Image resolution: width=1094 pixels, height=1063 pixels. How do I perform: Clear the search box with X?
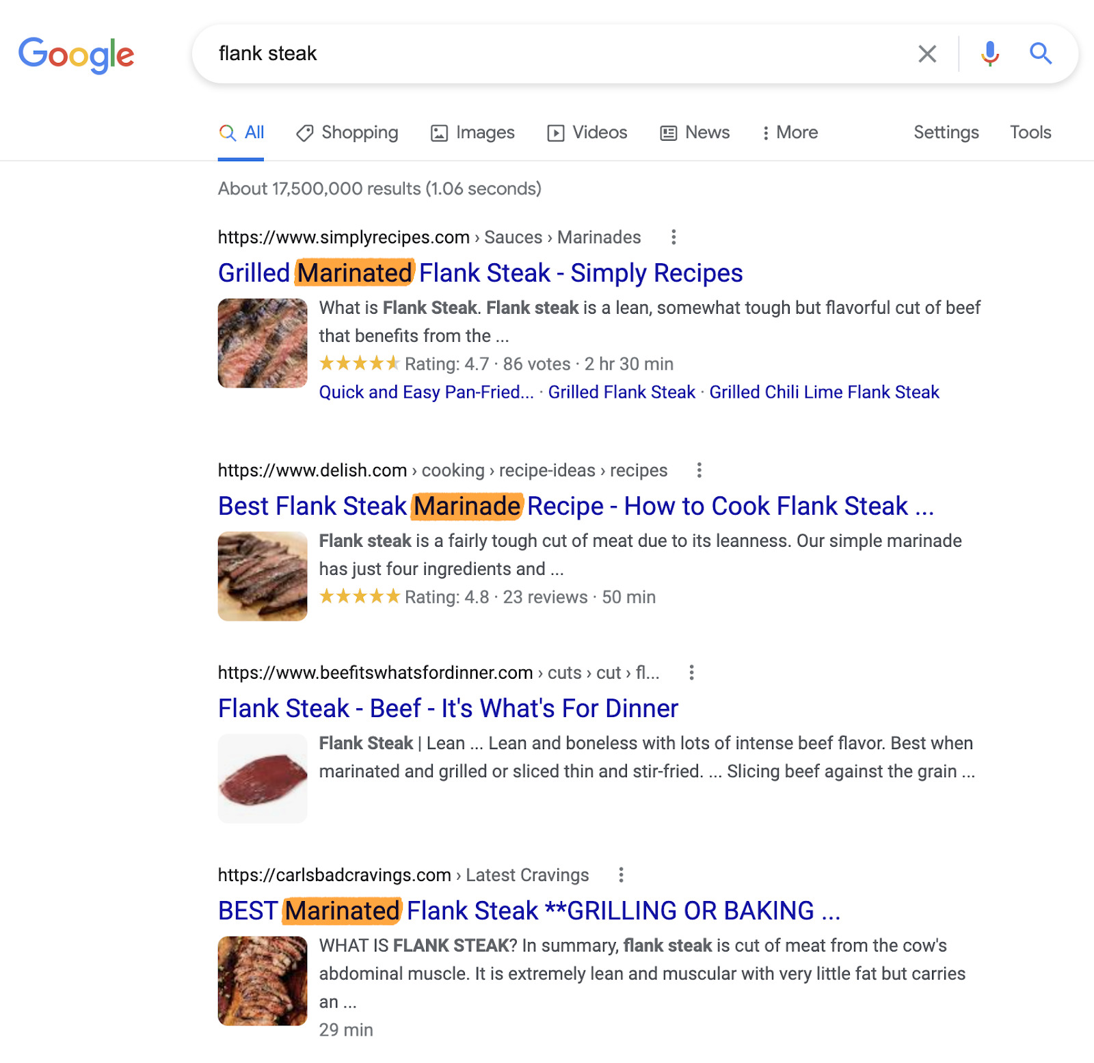[x=927, y=53]
